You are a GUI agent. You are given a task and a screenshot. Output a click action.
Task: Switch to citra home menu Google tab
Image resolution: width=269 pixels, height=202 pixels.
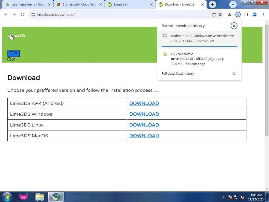point(27,4)
